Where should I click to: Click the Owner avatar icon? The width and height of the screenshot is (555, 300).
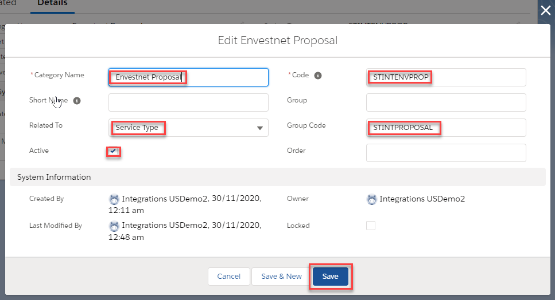coord(372,199)
